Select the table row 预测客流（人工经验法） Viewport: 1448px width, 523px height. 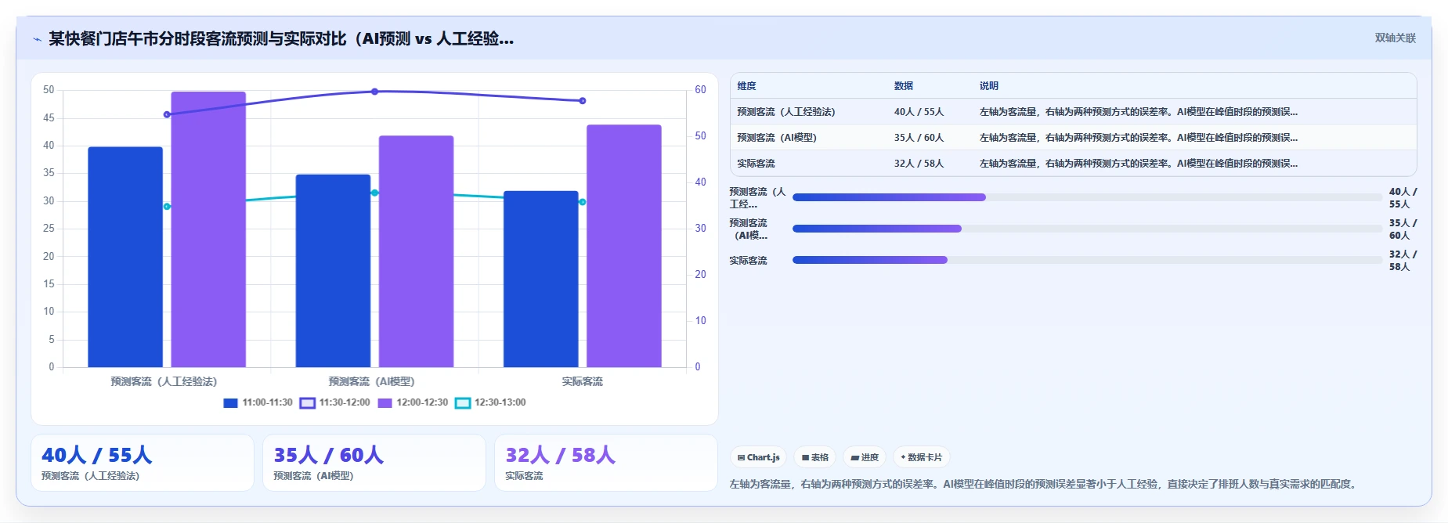point(1073,112)
